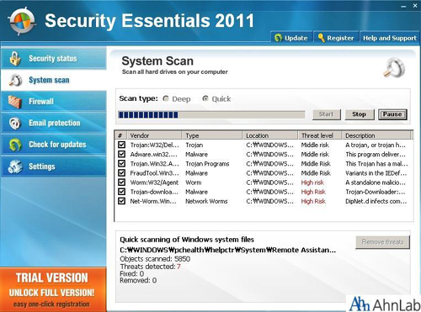
Task: Click the Security Essentials shield logo
Action: click(x=22, y=22)
